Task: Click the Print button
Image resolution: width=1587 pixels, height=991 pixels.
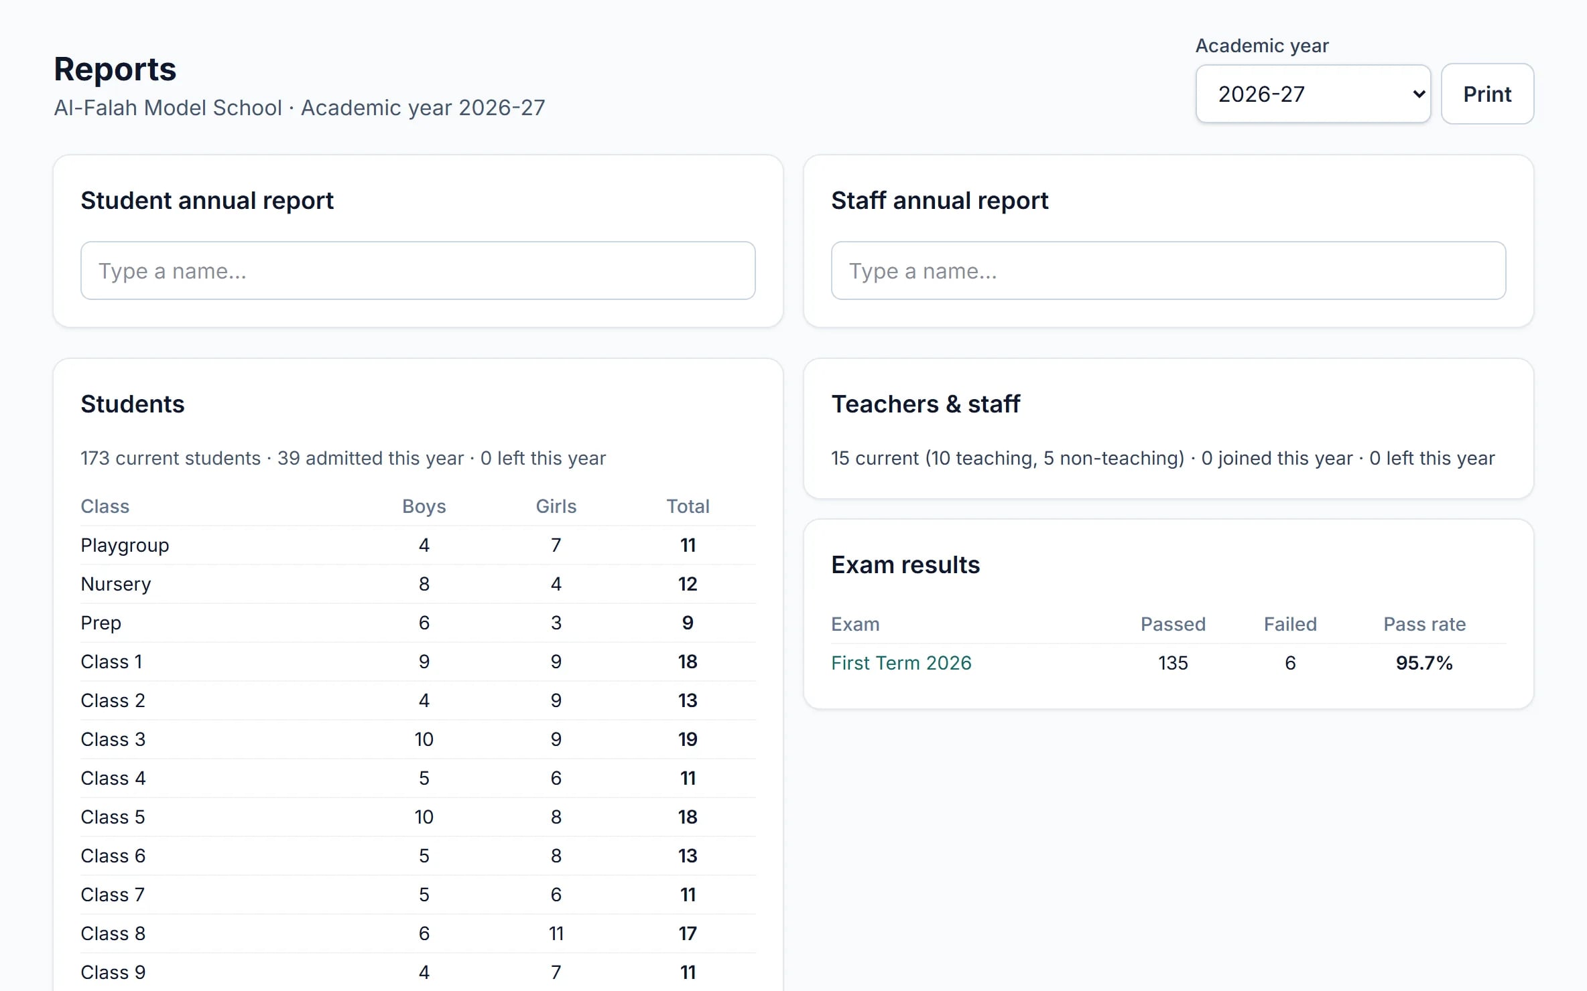Action: click(x=1487, y=94)
